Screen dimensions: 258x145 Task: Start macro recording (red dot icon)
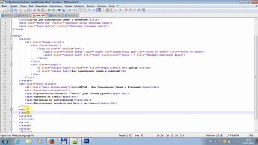click(x=126, y=10)
